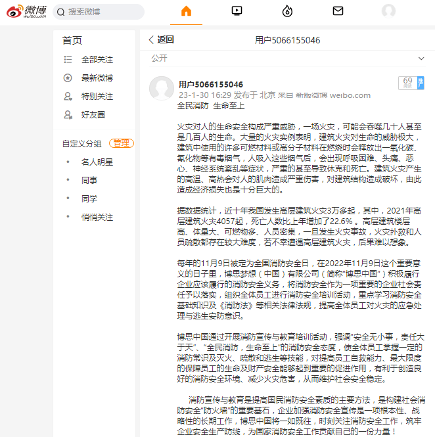The width and height of the screenshot is (435, 437).
Task: Select 全部关注 in sidebar
Action: (x=97, y=60)
